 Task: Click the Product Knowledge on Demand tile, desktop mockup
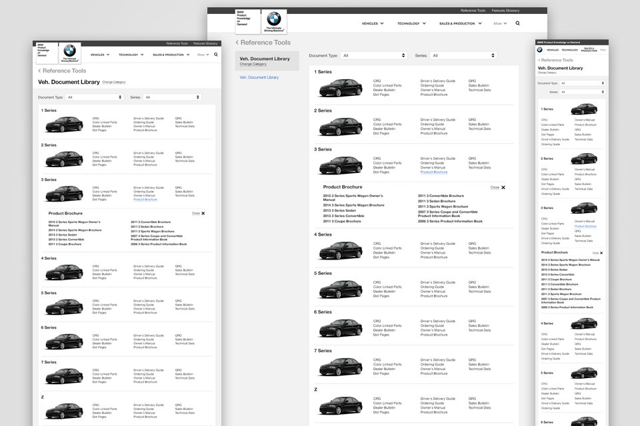tap(247, 21)
